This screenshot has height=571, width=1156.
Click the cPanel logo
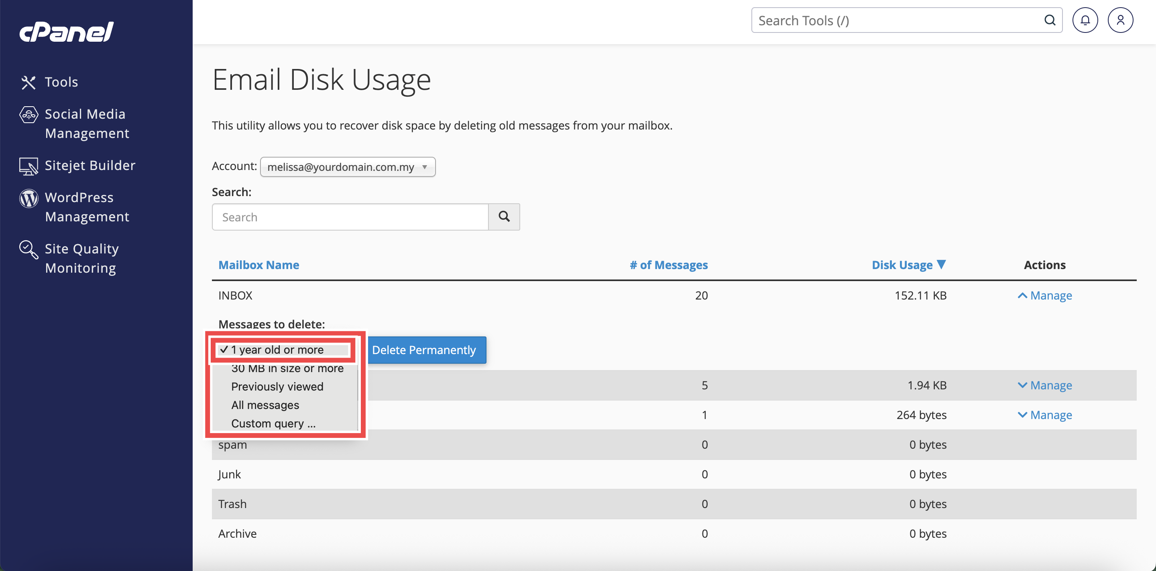tap(66, 32)
